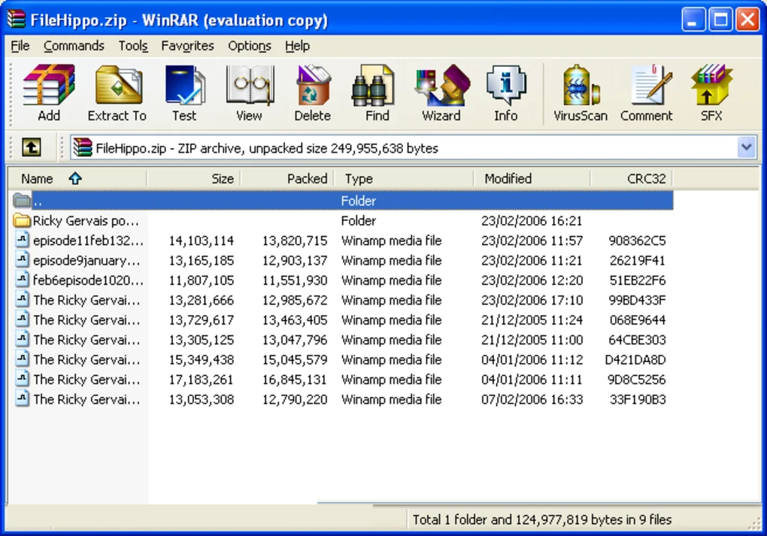Open the Options menu

click(x=250, y=46)
